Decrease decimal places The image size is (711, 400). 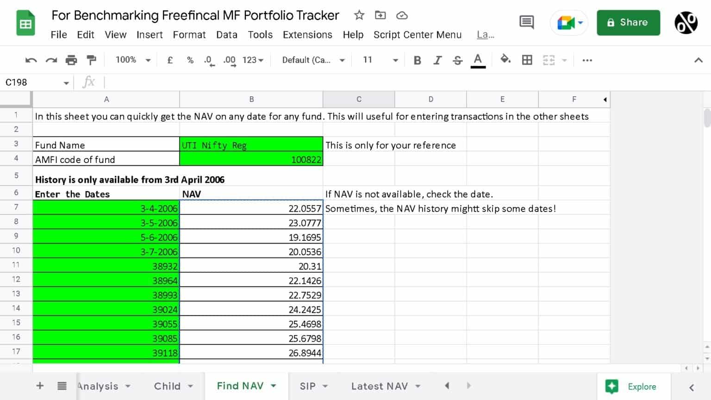pyautogui.click(x=208, y=60)
